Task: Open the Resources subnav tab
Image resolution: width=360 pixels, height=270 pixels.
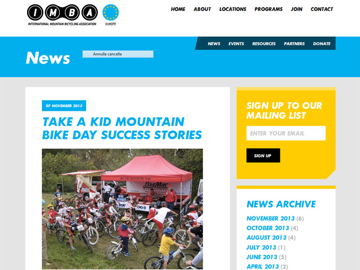Action: (x=264, y=44)
